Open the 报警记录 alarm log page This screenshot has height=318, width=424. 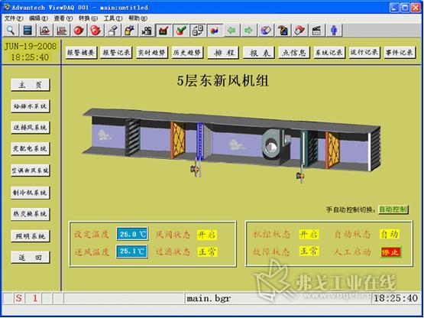(x=116, y=53)
